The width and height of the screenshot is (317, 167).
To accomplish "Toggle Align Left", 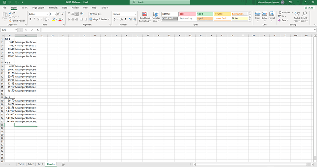I will [69, 19].
